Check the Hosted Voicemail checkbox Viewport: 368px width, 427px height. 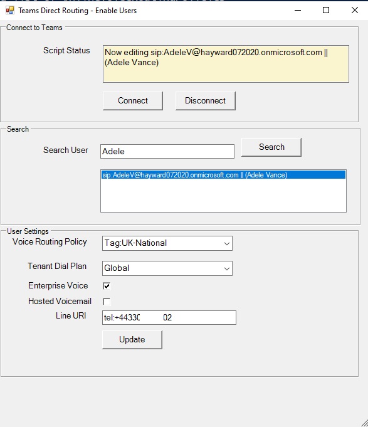pyautogui.click(x=107, y=302)
